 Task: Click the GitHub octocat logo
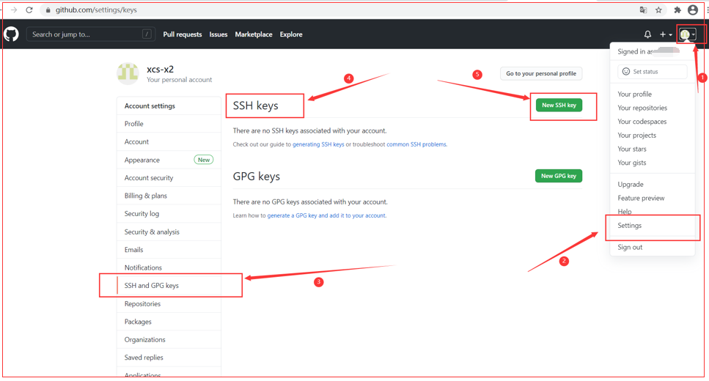(x=11, y=34)
